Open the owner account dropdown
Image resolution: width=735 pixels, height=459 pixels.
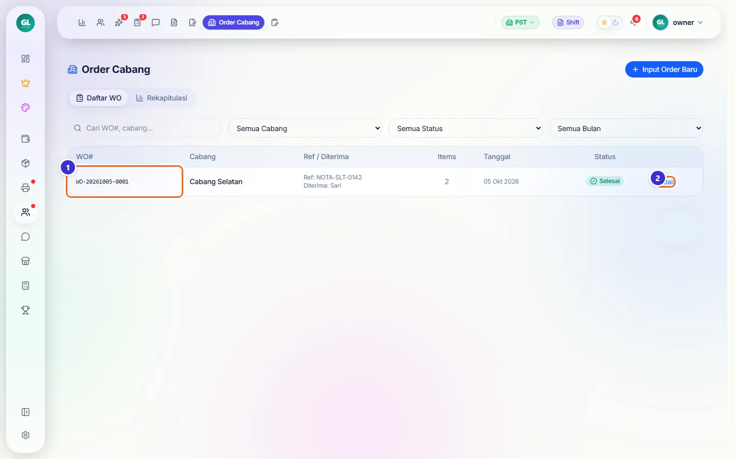(x=678, y=22)
